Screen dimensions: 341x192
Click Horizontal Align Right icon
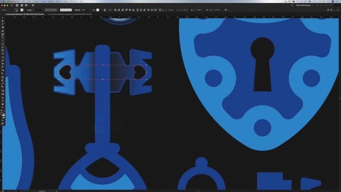pyautogui.click(x=123, y=10)
